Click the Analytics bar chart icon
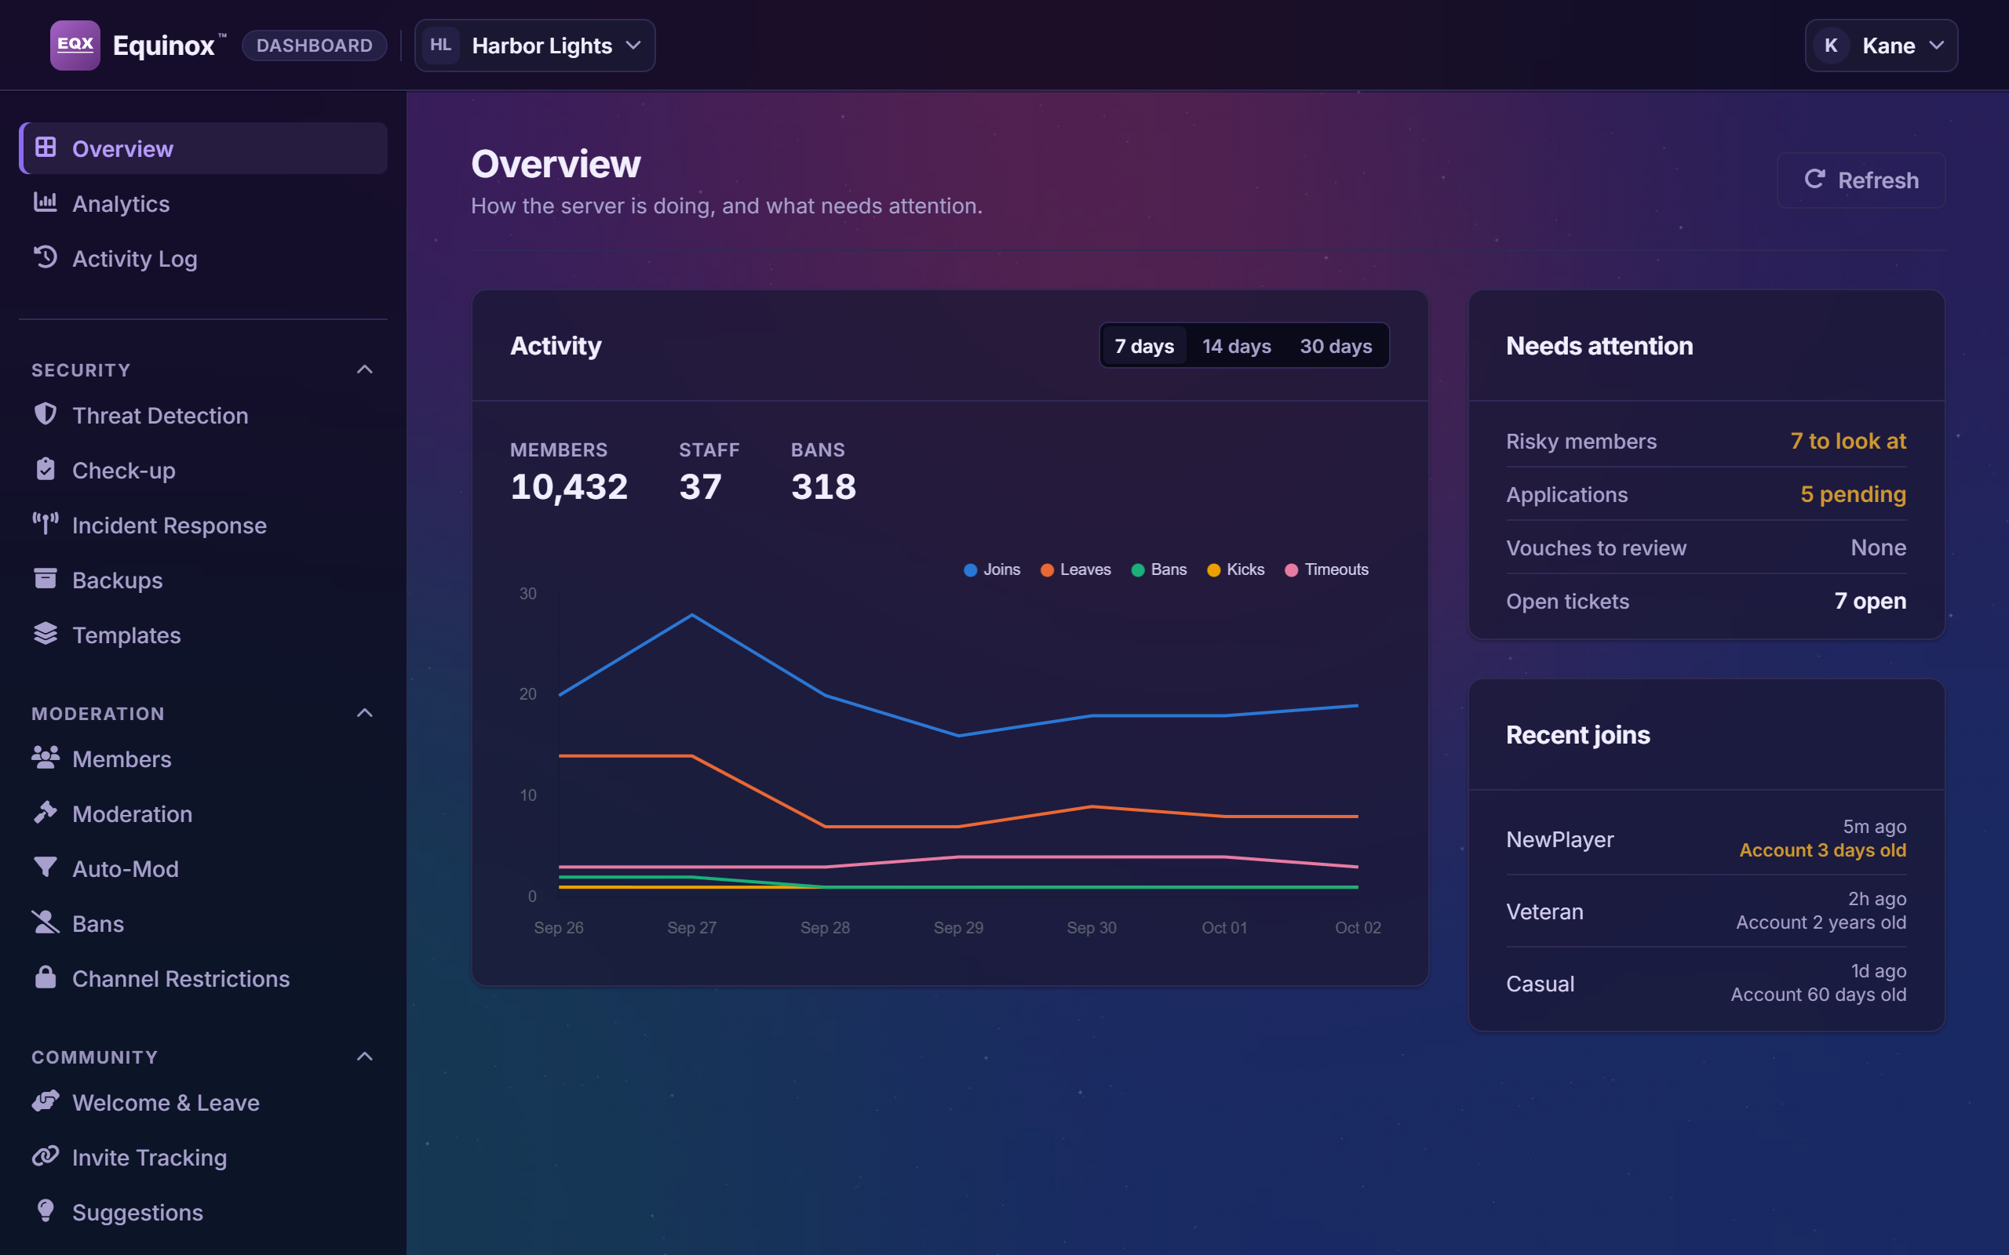2009x1255 pixels. 46,202
